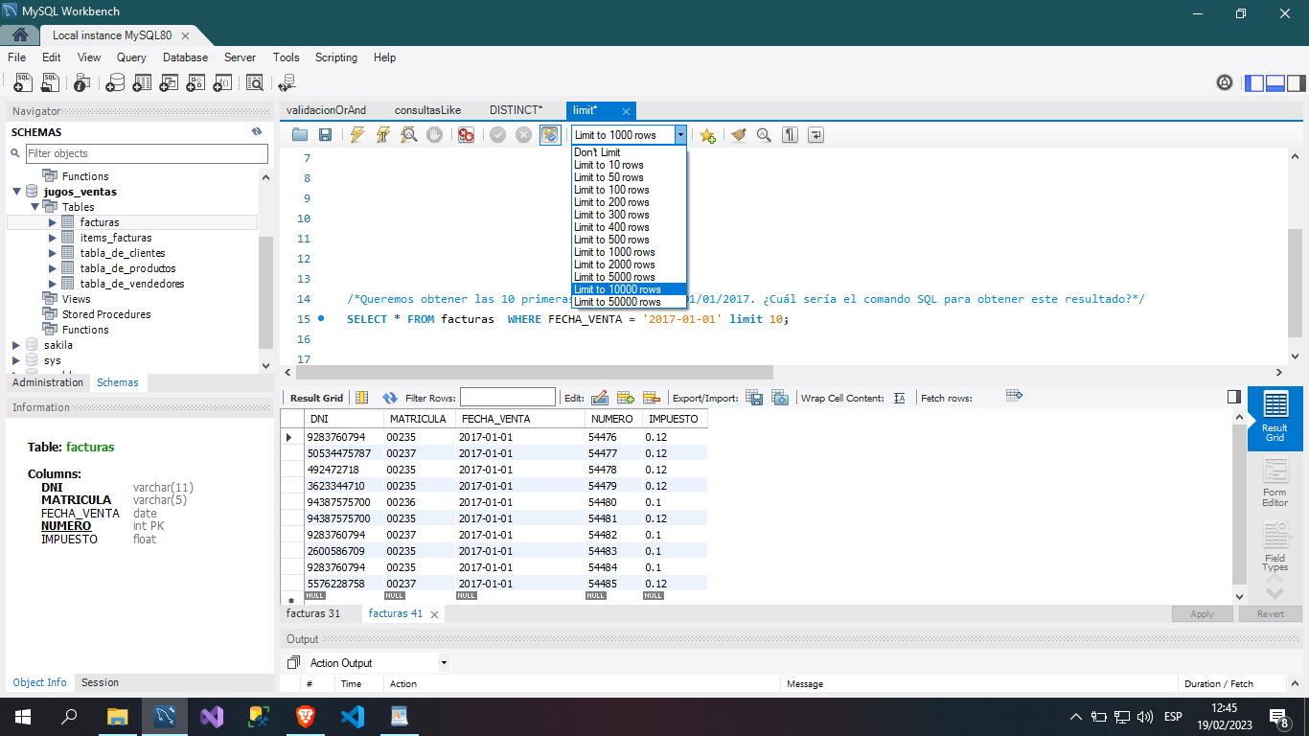The image size is (1309, 736).
Task: Create new function icon
Action: pyautogui.click(x=222, y=83)
